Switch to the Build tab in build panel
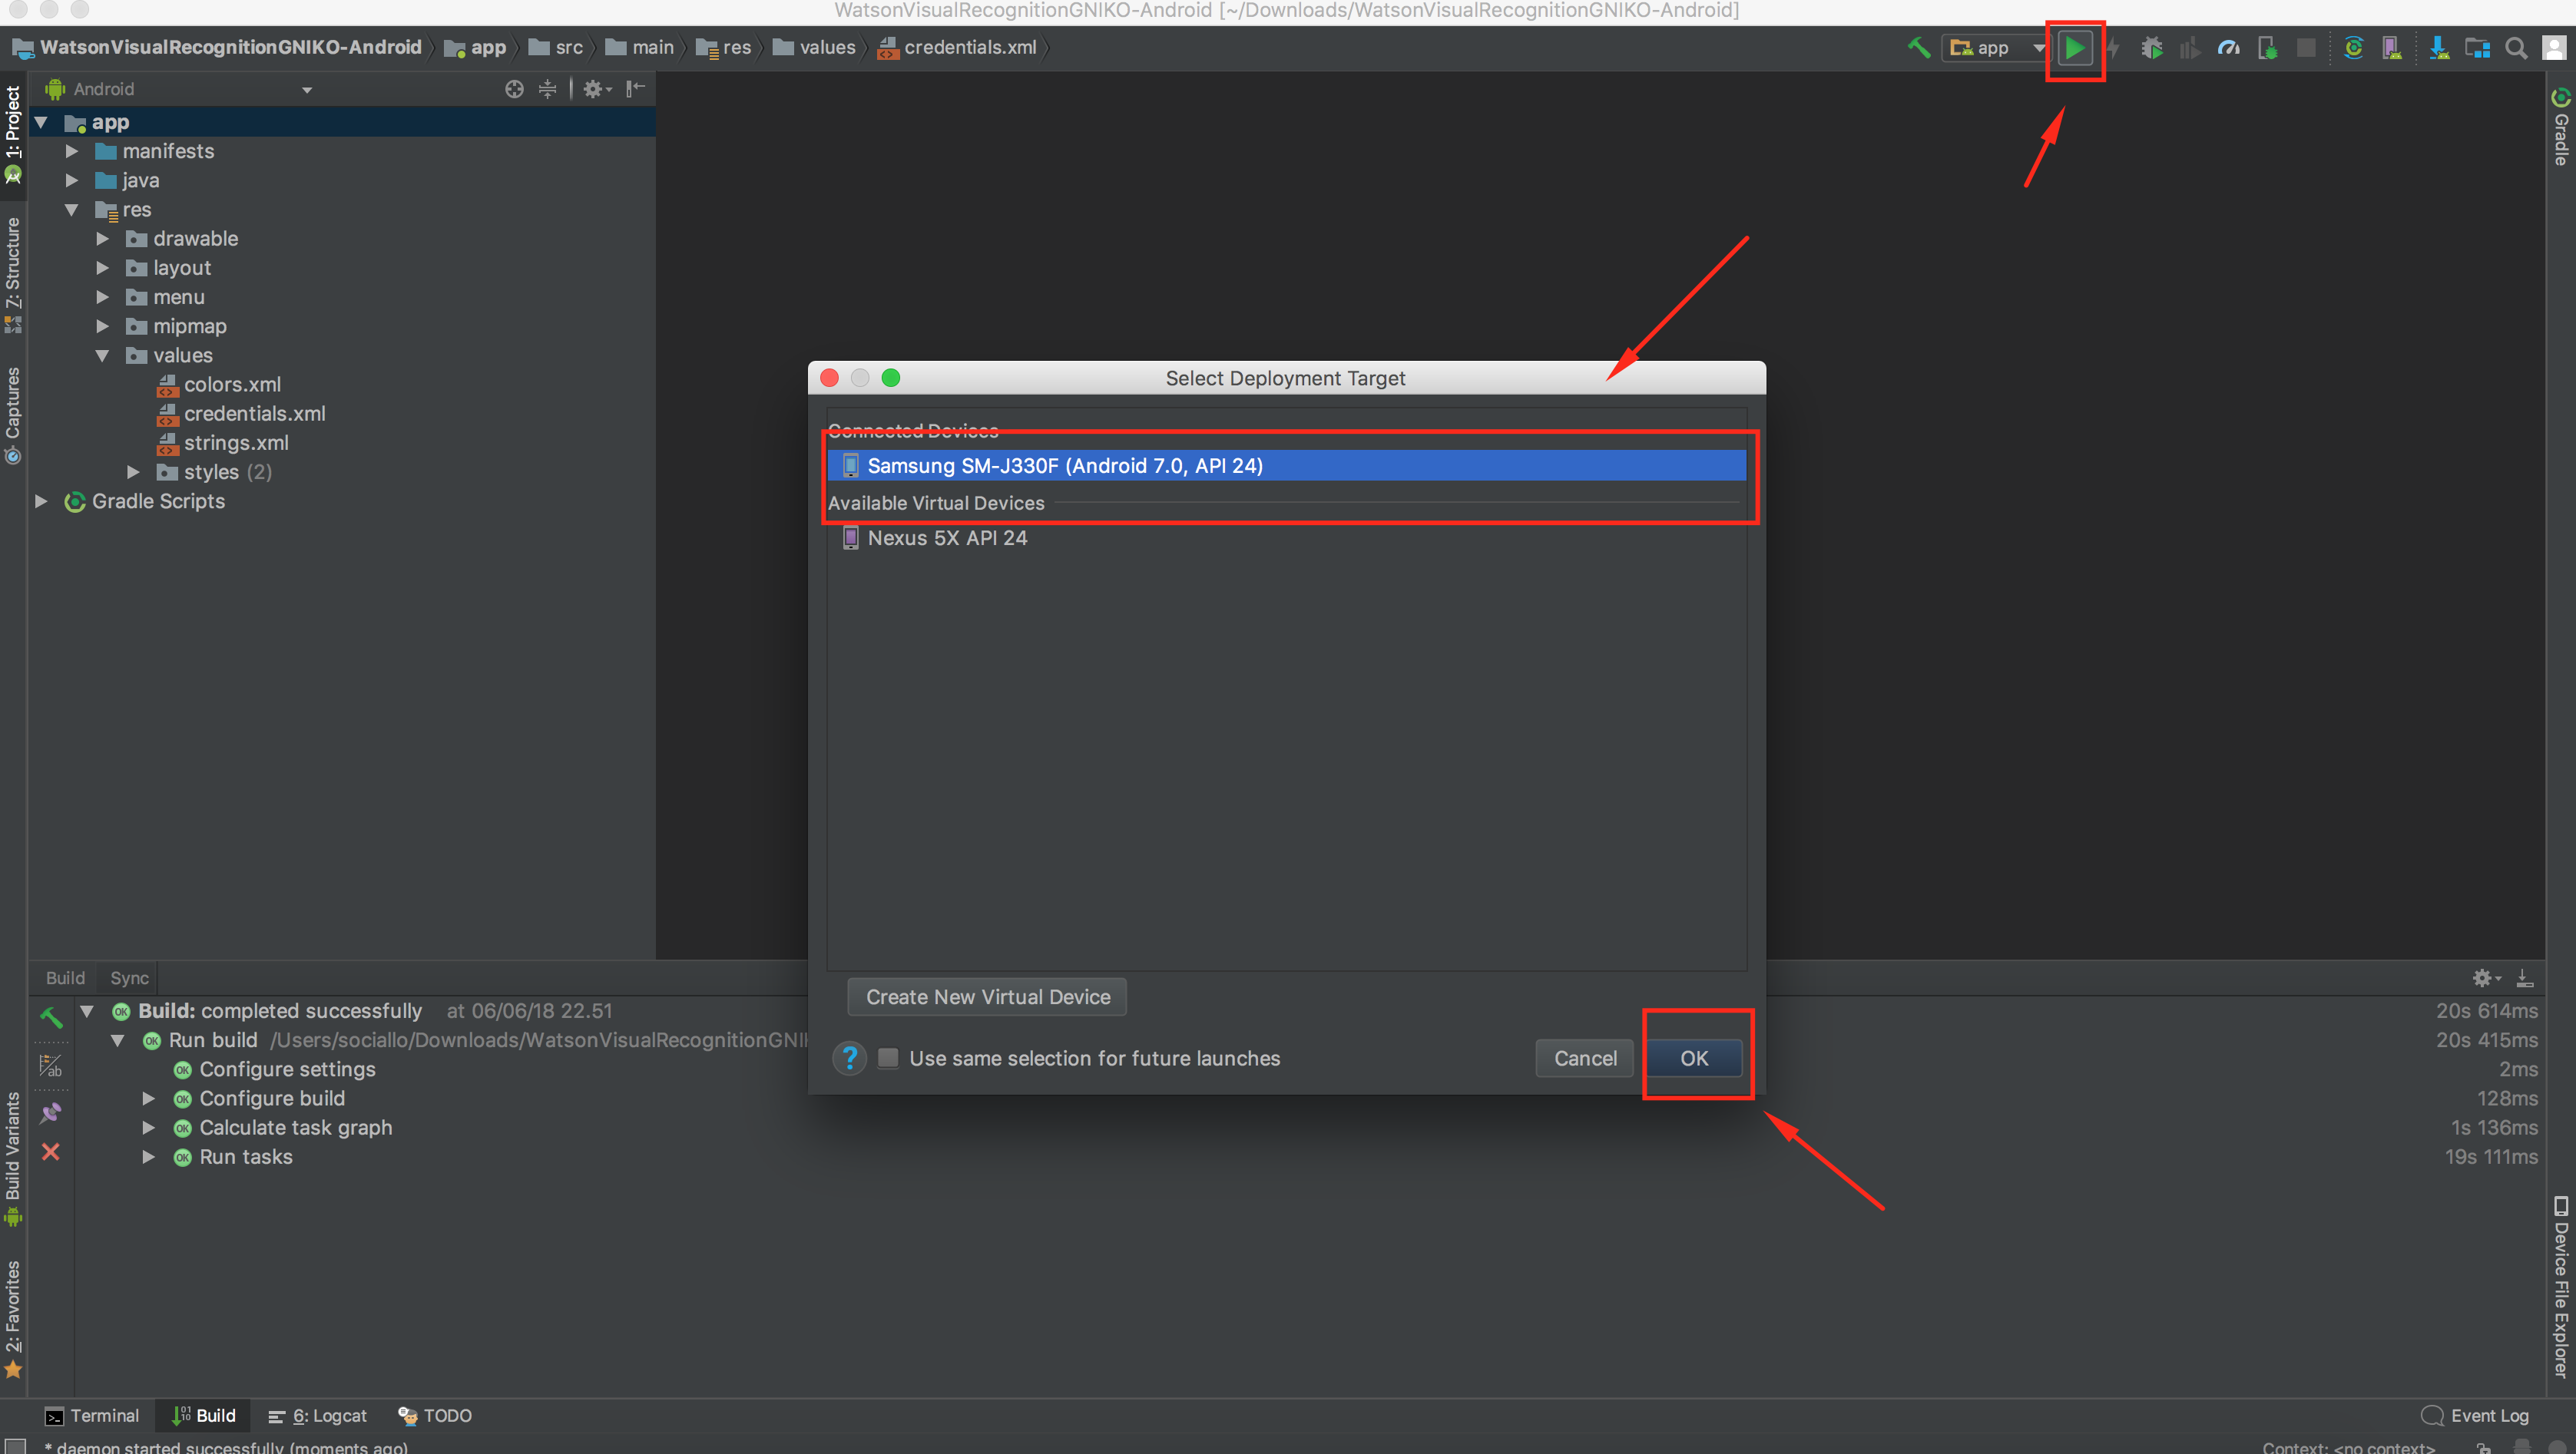The image size is (2576, 1454). (65, 978)
